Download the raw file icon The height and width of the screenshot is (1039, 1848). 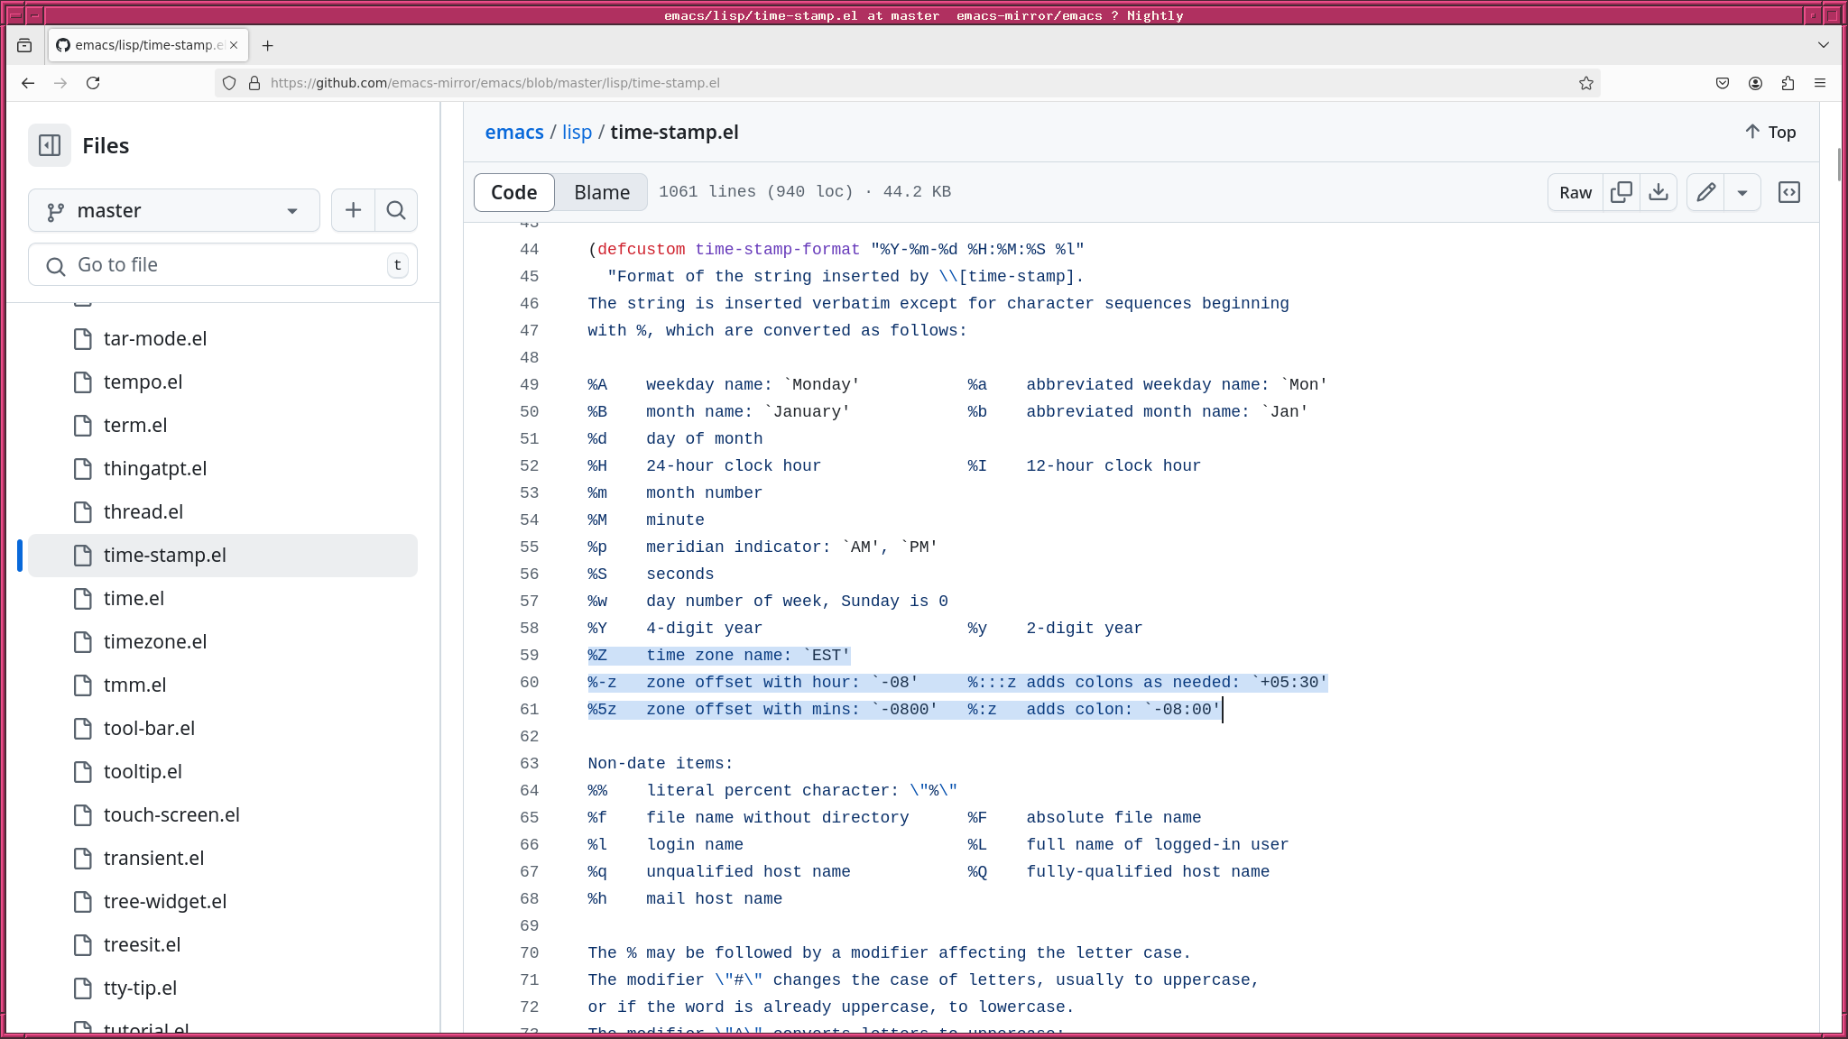pos(1659,192)
